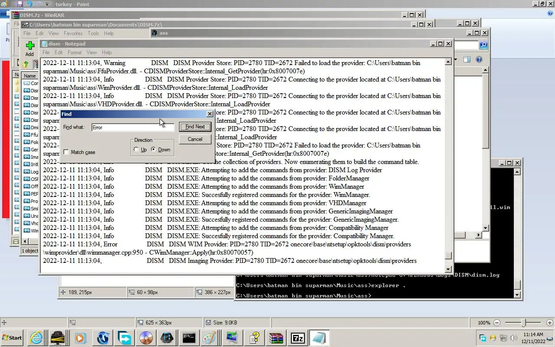Click the Paint zoom in plus button
Image resolution: width=555 pixels, height=347 pixels.
[549, 323]
